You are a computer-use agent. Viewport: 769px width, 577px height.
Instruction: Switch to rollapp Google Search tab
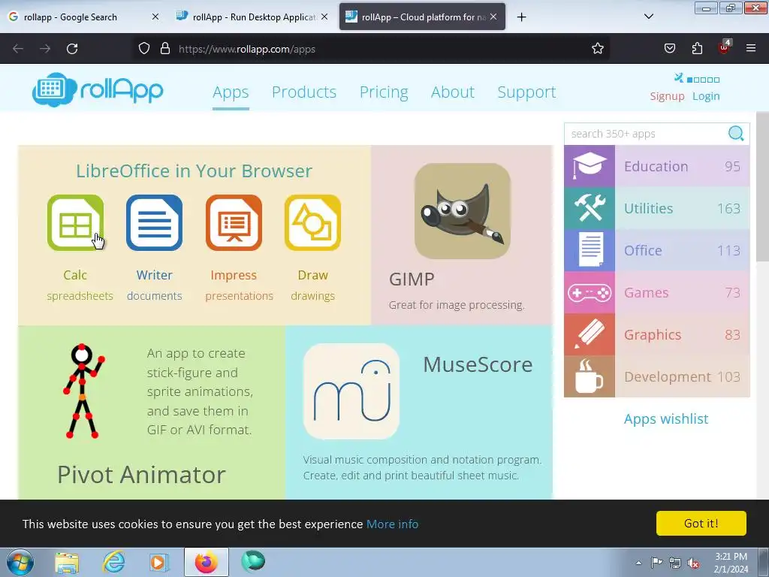[x=71, y=17]
